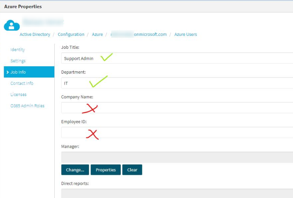The height and width of the screenshot is (198, 293).
Task: Open the Azure Users breadcrumb link
Action: tap(185, 35)
